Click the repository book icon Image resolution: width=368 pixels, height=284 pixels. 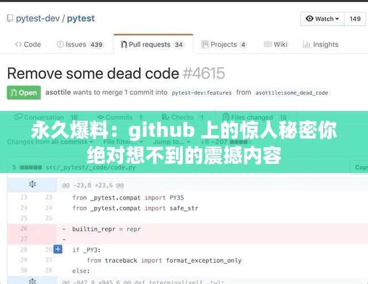click(10, 18)
